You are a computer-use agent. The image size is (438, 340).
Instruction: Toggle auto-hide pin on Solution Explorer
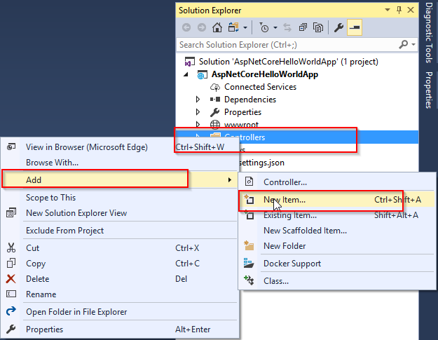tap(399, 10)
